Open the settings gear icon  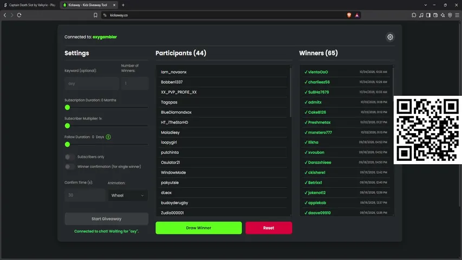tap(390, 37)
